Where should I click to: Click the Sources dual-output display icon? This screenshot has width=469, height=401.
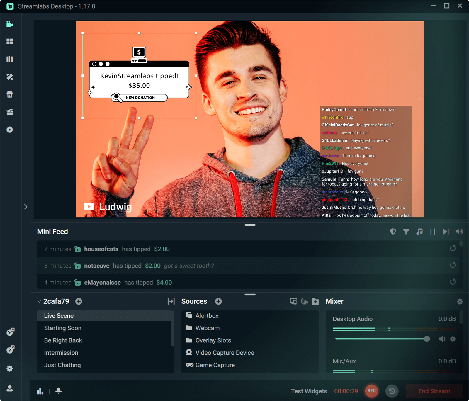point(293,301)
